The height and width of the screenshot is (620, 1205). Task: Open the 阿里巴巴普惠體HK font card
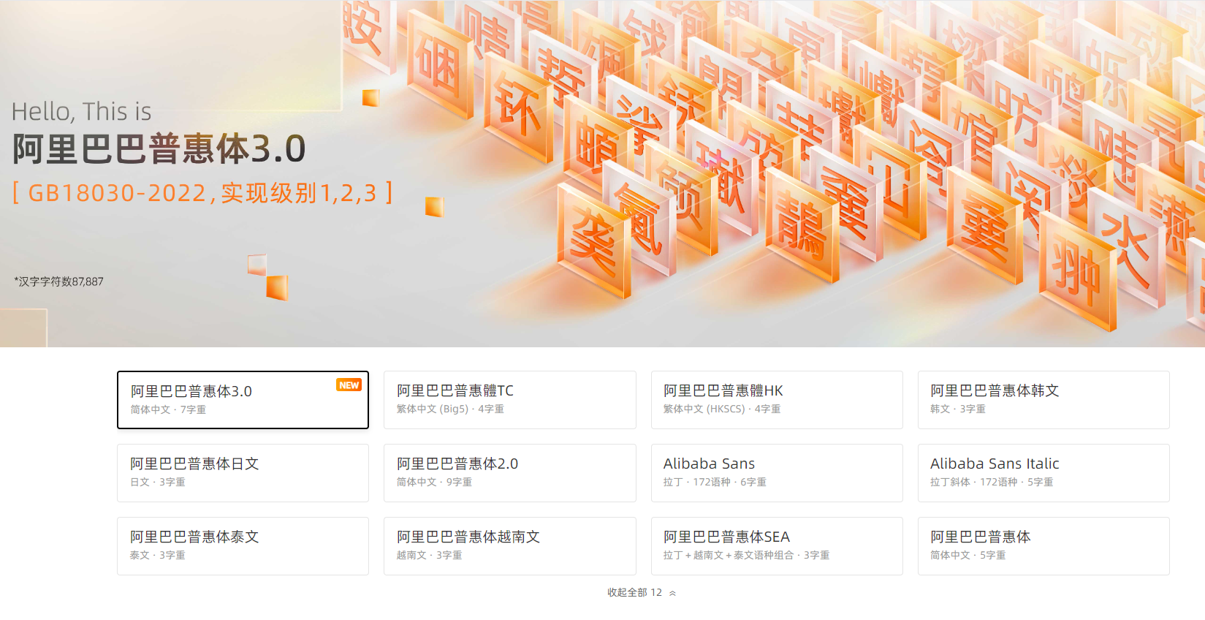pos(776,400)
